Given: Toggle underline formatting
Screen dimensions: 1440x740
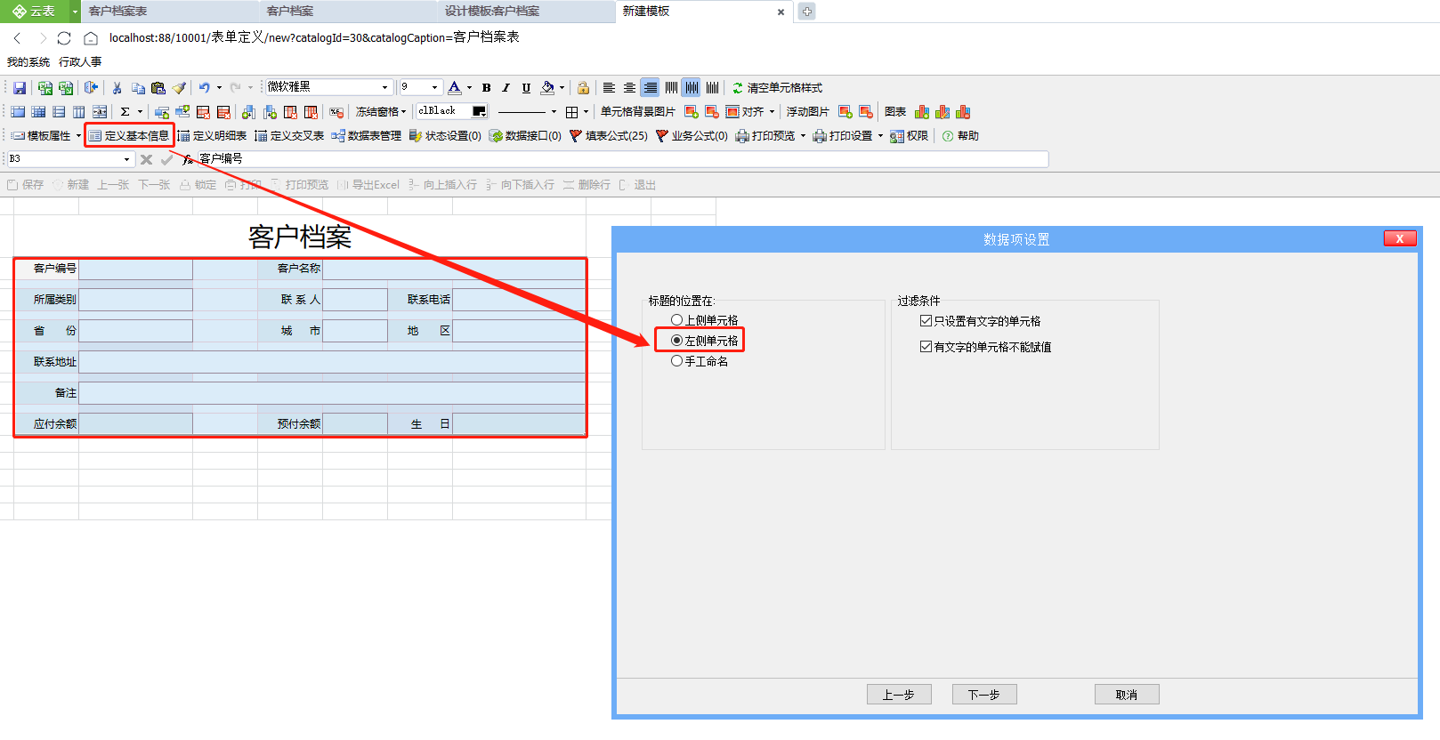Looking at the screenshot, I should pyautogui.click(x=526, y=87).
